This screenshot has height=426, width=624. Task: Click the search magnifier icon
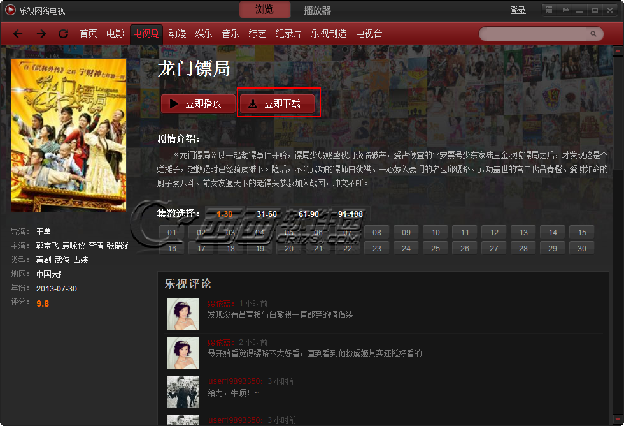593,34
